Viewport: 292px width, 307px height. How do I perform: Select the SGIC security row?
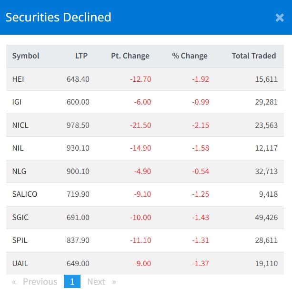point(20,217)
